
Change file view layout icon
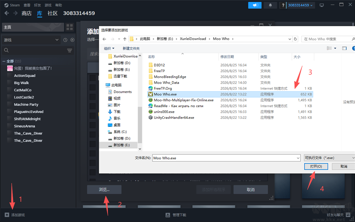(x=329, y=48)
